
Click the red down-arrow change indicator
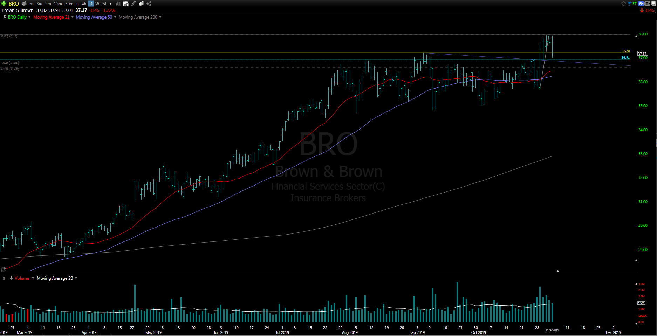pyautogui.click(x=642, y=10)
